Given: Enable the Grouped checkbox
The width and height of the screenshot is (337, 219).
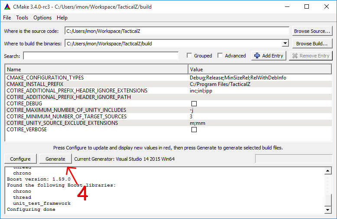Looking at the screenshot, I should (x=189, y=56).
